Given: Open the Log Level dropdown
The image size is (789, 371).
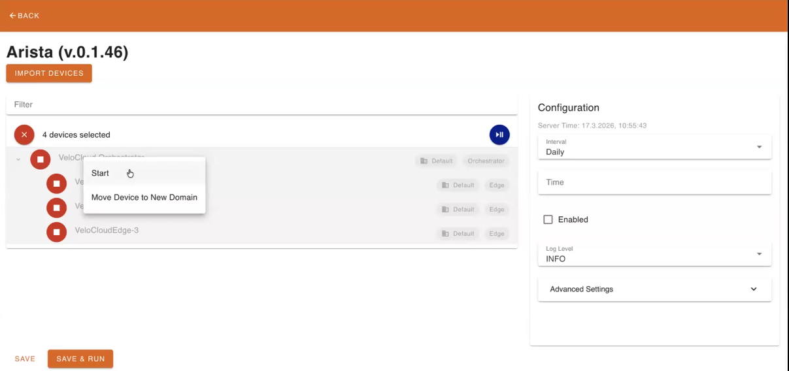Looking at the screenshot, I should pos(654,254).
